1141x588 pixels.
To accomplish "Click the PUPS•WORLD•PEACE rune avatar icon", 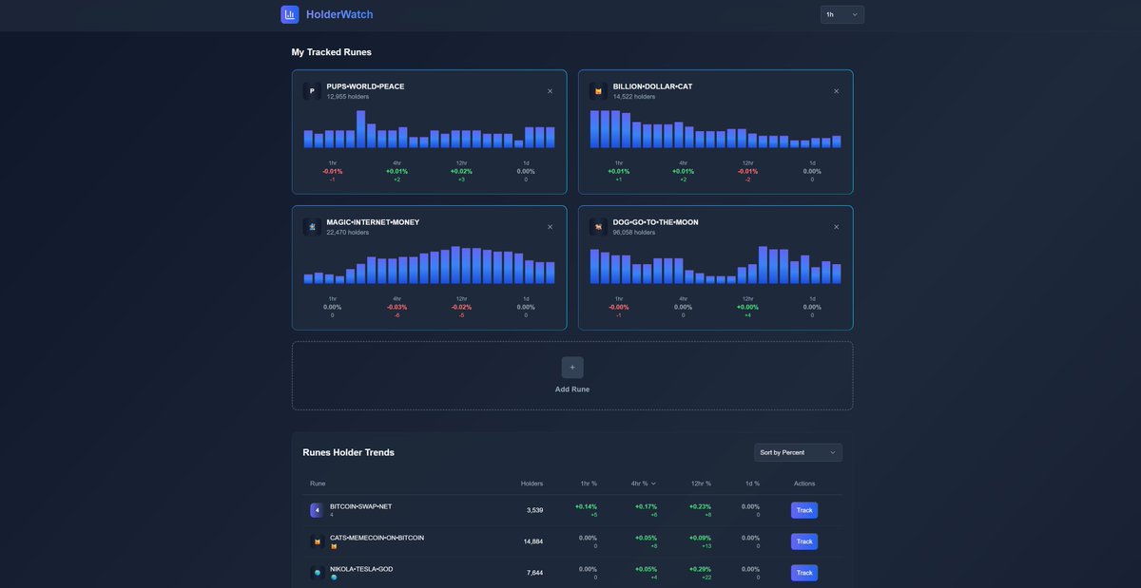I will tap(312, 91).
